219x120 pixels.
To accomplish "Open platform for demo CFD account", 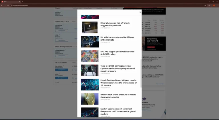I will [x=62, y=78].
